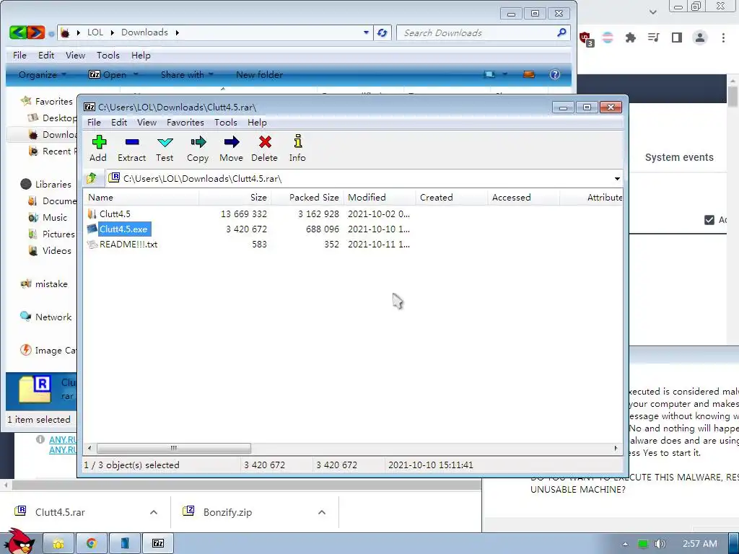Open the Organize dropdown in Explorer
The height and width of the screenshot is (554, 739).
pyautogui.click(x=42, y=74)
